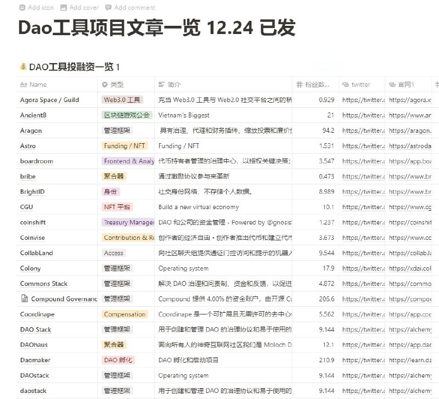Click the 聚合器 tag in bribe row
This screenshot has width=439, height=399.
pos(114,176)
